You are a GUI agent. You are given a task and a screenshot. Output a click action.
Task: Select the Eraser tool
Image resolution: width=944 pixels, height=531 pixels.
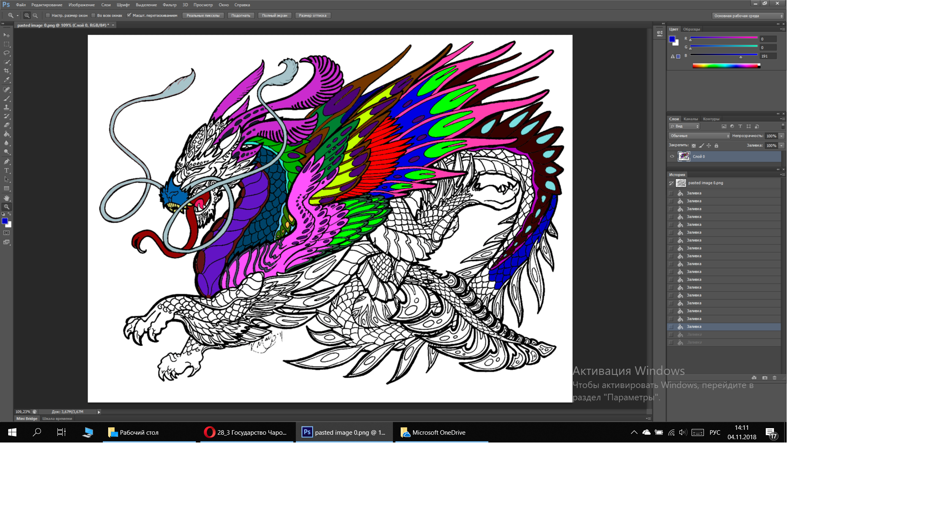[x=7, y=125]
